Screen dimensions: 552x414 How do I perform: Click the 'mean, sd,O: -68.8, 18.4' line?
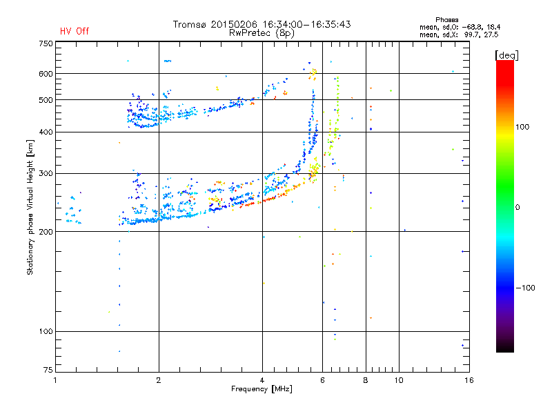coord(460,27)
